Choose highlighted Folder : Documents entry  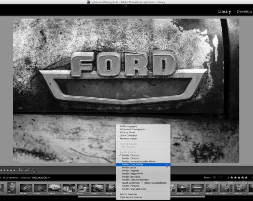coord(143,164)
